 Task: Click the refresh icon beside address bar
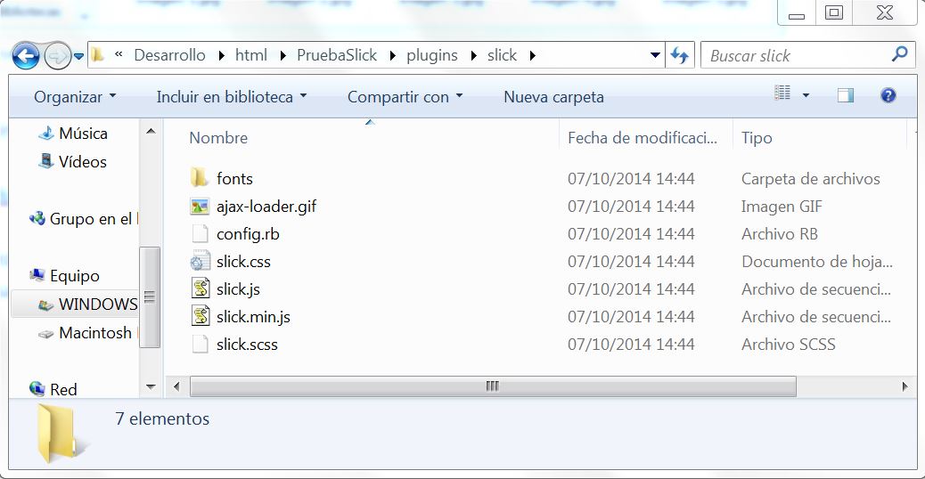(680, 55)
